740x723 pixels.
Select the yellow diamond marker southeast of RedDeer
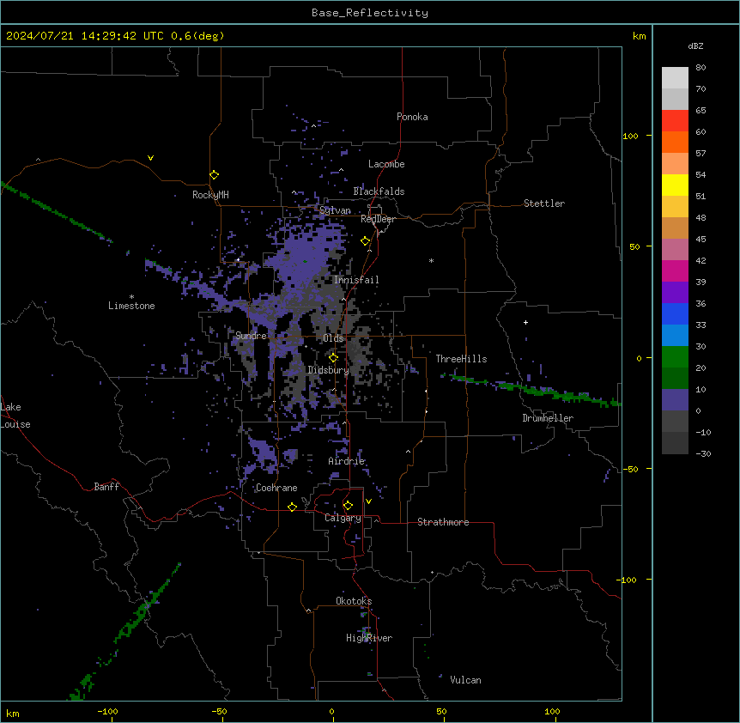[365, 241]
